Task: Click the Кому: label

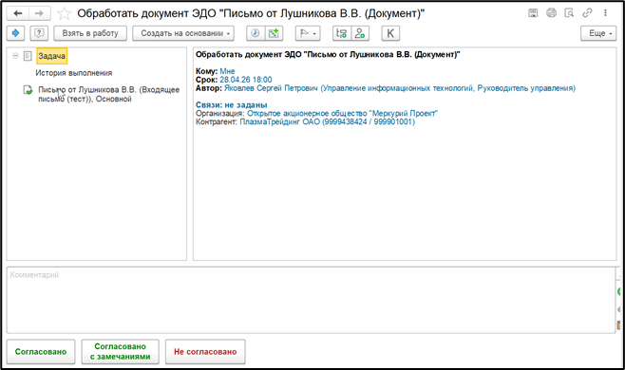Action: [206, 71]
